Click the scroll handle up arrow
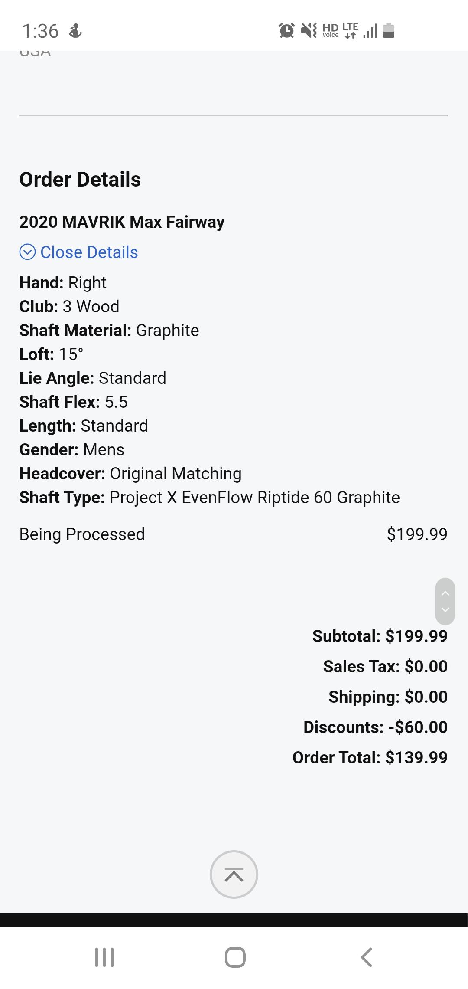468x989 pixels. 445,593
